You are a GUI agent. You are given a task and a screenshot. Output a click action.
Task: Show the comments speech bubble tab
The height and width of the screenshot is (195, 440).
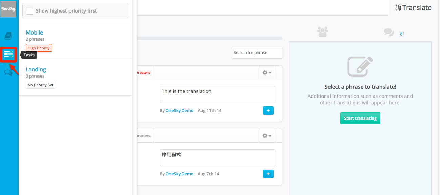(389, 32)
